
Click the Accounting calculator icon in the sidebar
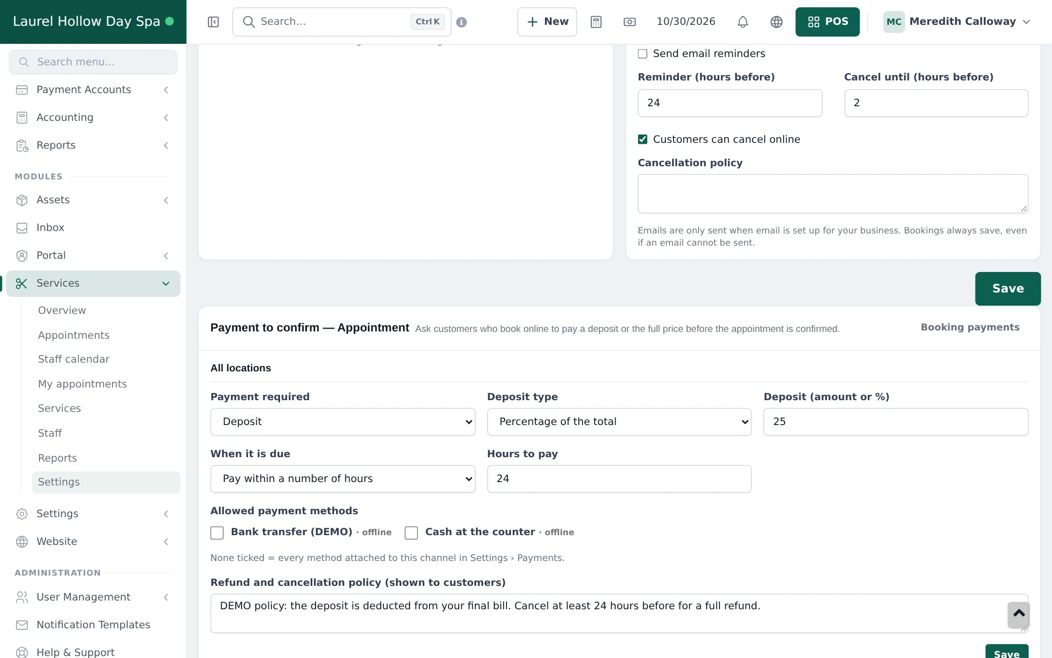tap(22, 117)
